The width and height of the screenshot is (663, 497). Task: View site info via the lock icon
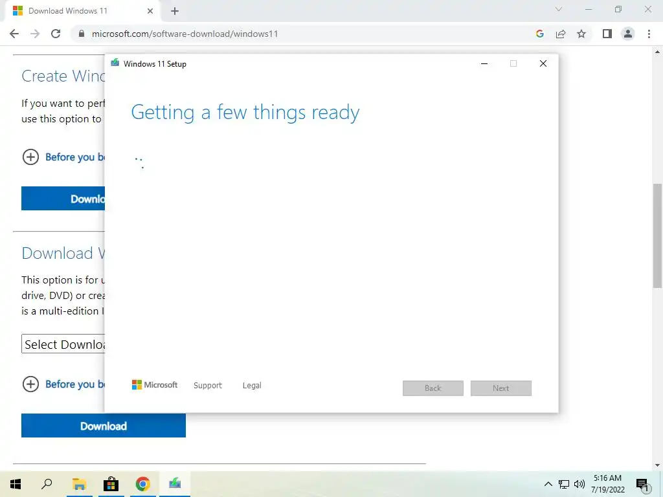tap(82, 34)
